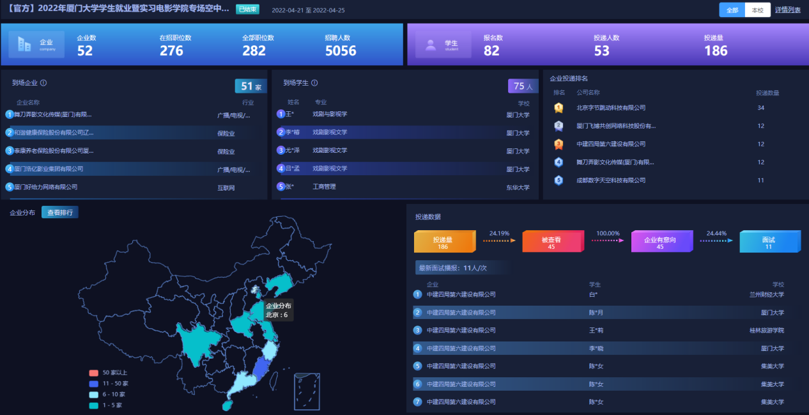Click info icon beside 到场企业
Image resolution: width=809 pixels, height=415 pixels.
click(x=43, y=82)
